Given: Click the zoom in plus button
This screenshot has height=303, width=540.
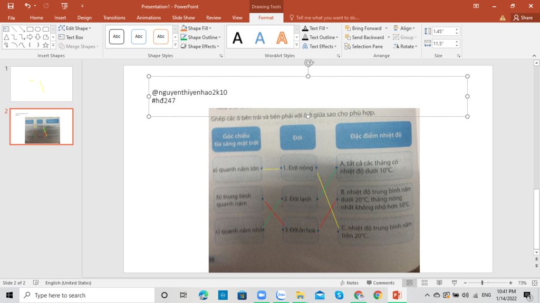Looking at the screenshot, I should pos(510,282).
